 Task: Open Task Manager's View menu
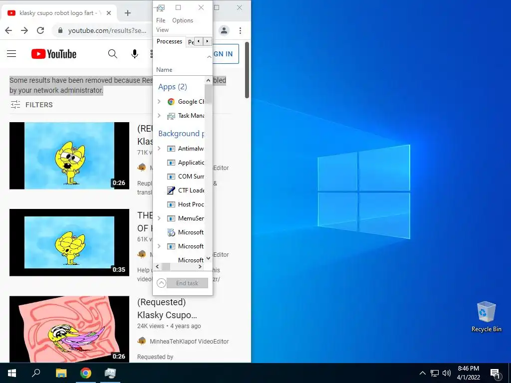coord(162,29)
